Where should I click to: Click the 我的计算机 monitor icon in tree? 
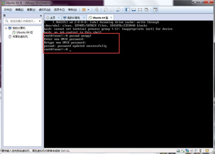point(10,28)
